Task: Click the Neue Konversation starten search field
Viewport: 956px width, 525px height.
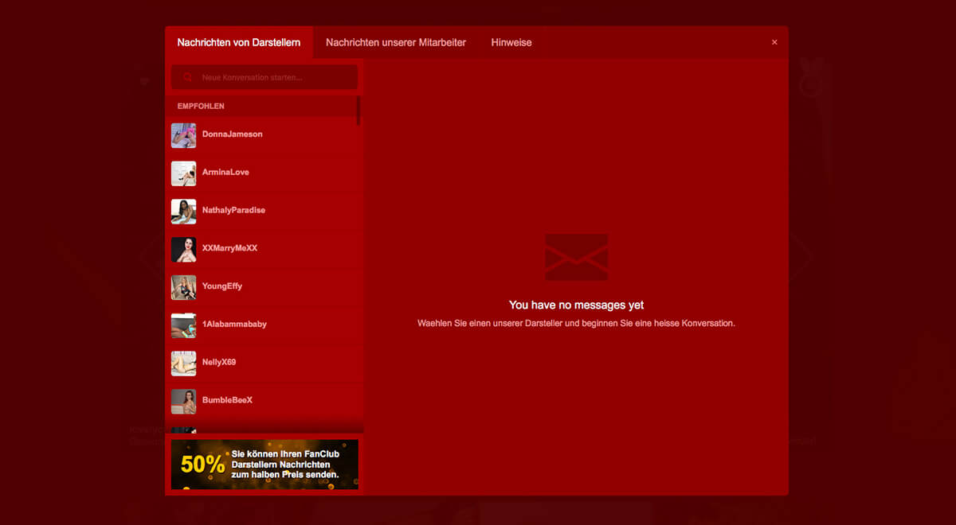Action: click(264, 78)
